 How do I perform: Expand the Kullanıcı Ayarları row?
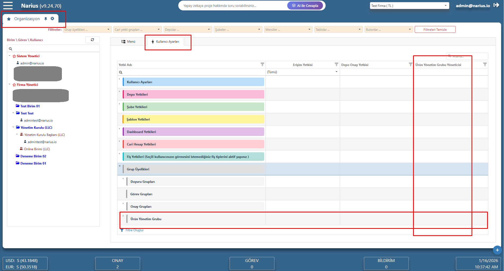[x=120, y=79]
